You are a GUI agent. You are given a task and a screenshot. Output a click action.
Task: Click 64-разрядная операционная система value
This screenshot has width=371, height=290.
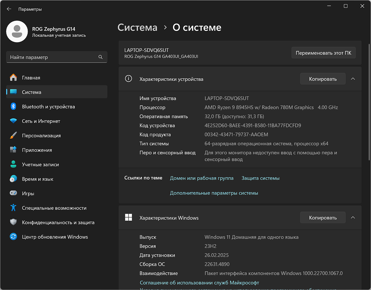point(266,143)
